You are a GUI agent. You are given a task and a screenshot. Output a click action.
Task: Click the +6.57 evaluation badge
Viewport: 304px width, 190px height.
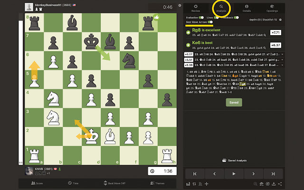[189, 54]
